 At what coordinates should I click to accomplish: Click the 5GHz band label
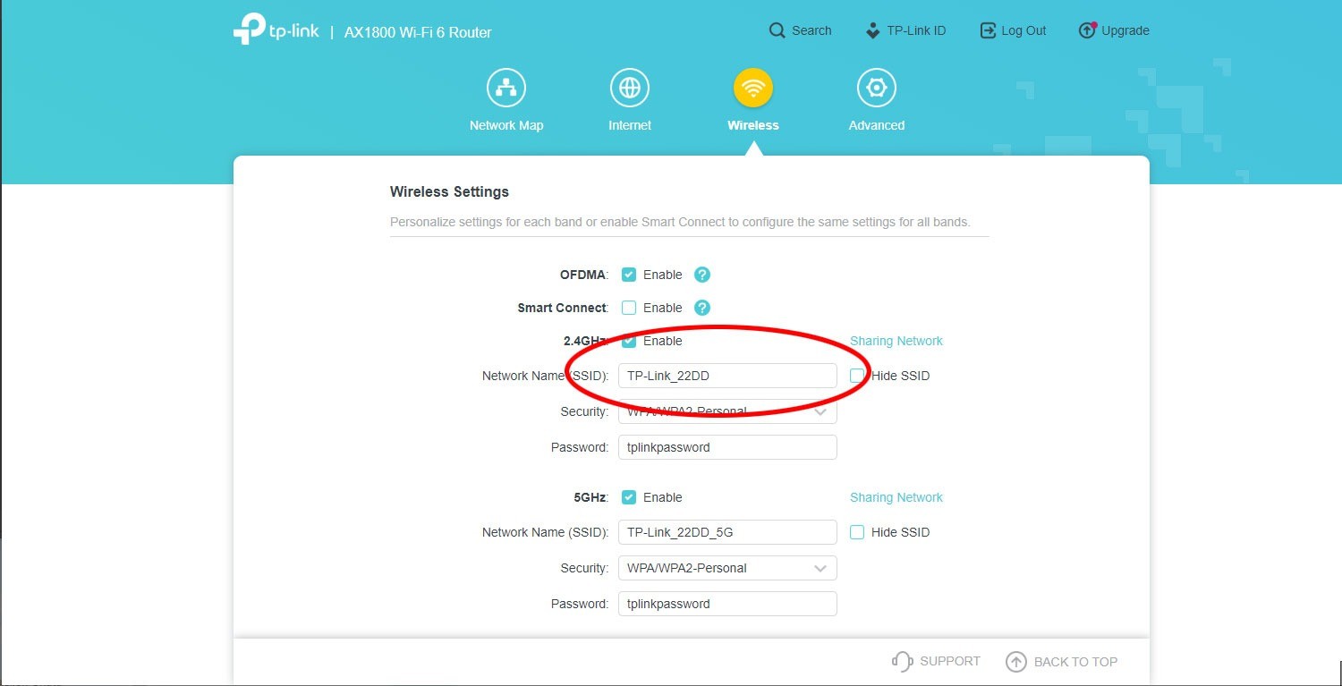coord(591,497)
